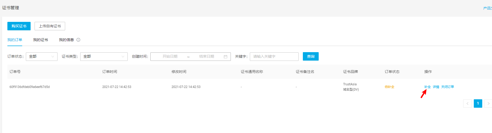Image resolution: width=492 pixels, height=133 pixels.
Task: Click the 查询 search button
Action: 311,56
